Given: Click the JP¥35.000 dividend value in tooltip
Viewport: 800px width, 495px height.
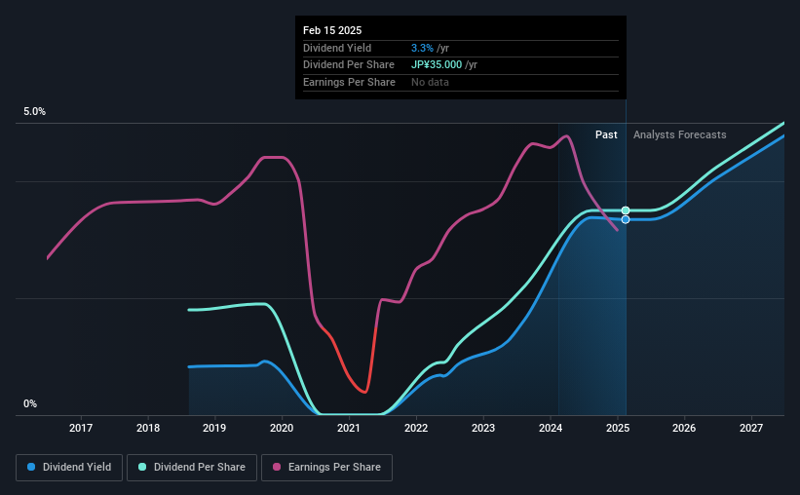Looking at the screenshot, I should (x=437, y=65).
